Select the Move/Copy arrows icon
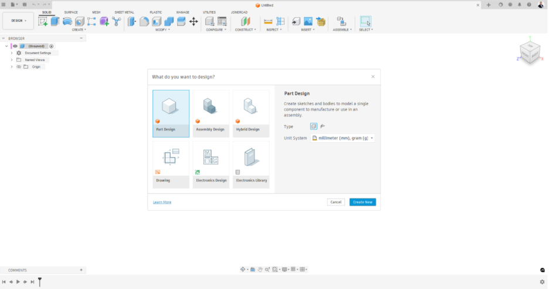This screenshot has height=289, width=549. point(194,21)
